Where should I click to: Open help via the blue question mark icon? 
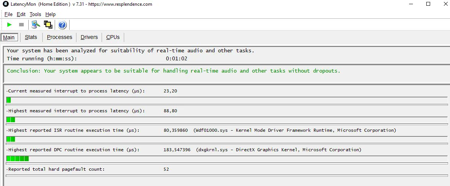coord(62,25)
